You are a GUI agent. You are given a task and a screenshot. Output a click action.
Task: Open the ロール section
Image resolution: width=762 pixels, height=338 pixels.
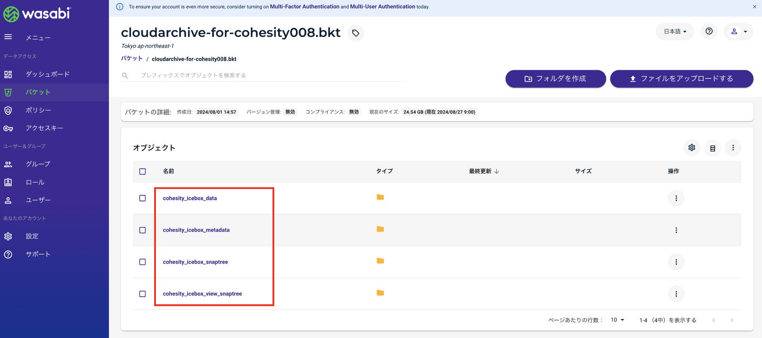[x=35, y=182]
